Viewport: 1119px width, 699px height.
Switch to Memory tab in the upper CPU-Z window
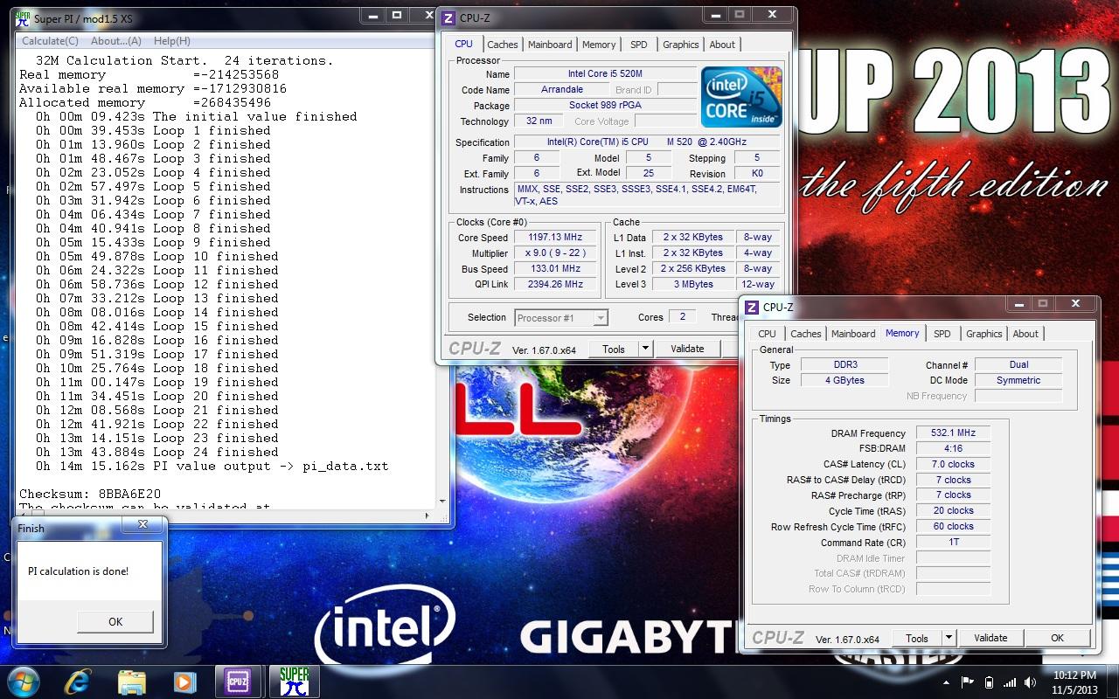[599, 45]
